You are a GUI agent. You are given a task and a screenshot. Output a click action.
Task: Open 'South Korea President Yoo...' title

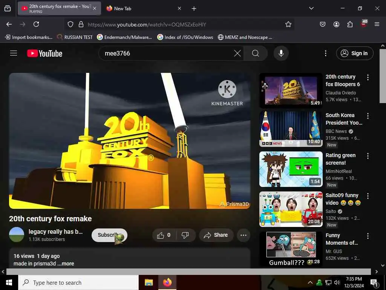(x=344, y=119)
